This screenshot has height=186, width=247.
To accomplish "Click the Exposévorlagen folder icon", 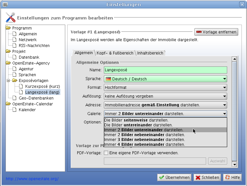I will (15, 81).
